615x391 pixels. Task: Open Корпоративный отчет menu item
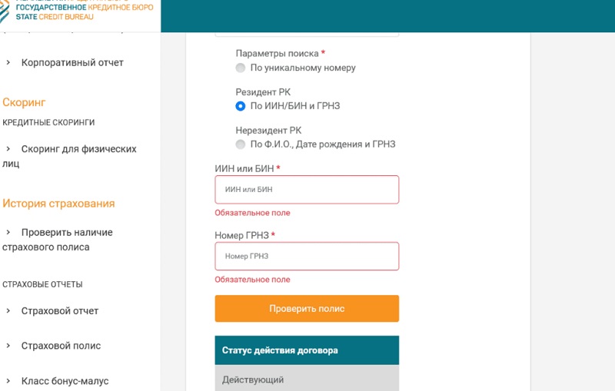pyautogui.click(x=72, y=63)
